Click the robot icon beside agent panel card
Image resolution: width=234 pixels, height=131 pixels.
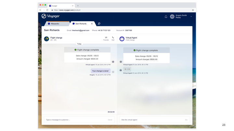click(121, 62)
